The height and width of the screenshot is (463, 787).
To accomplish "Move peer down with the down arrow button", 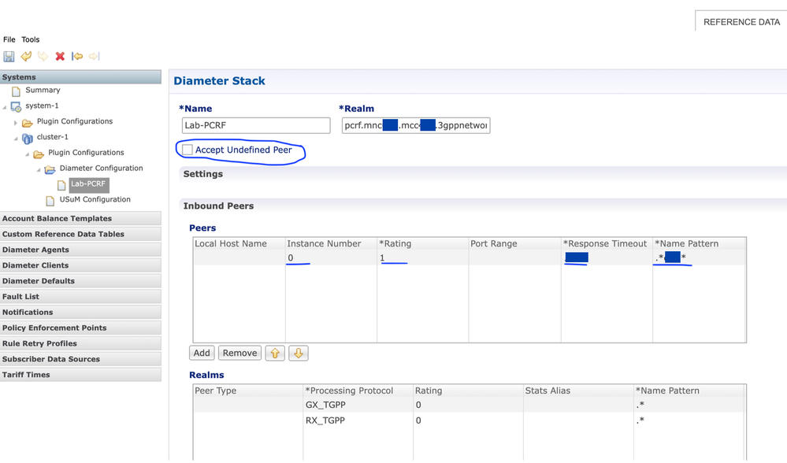I will pos(299,353).
